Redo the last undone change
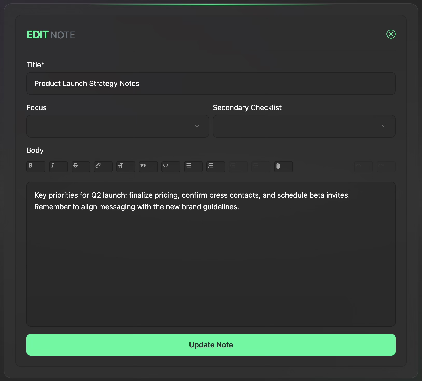 pos(386,167)
